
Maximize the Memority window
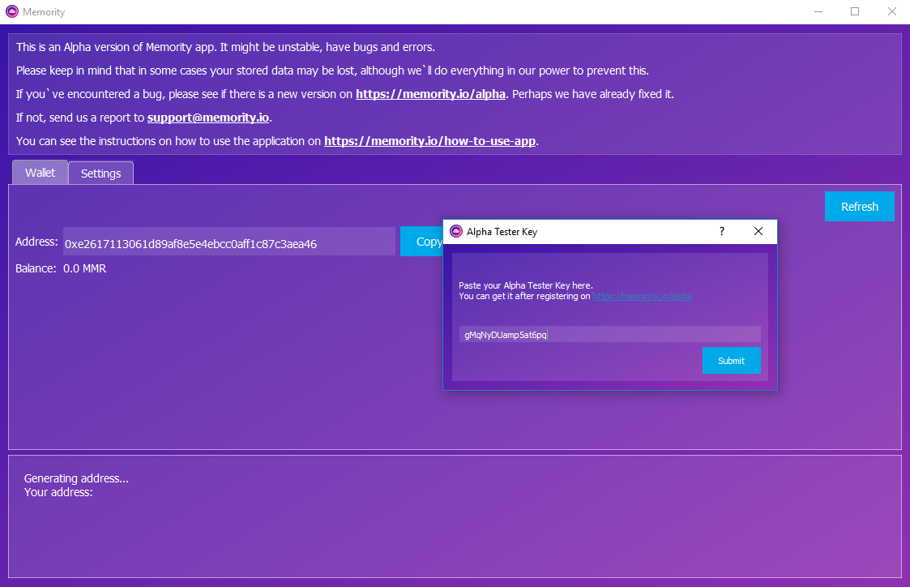855,11
